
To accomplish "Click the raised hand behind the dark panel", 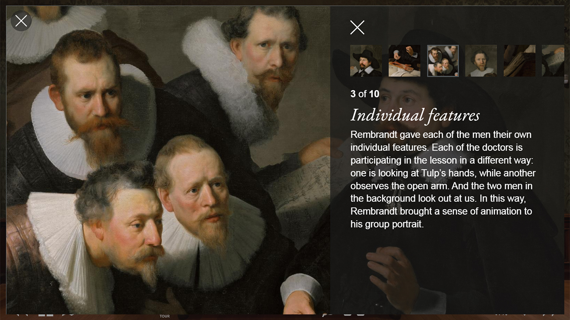I will click(x=391, y=273).
